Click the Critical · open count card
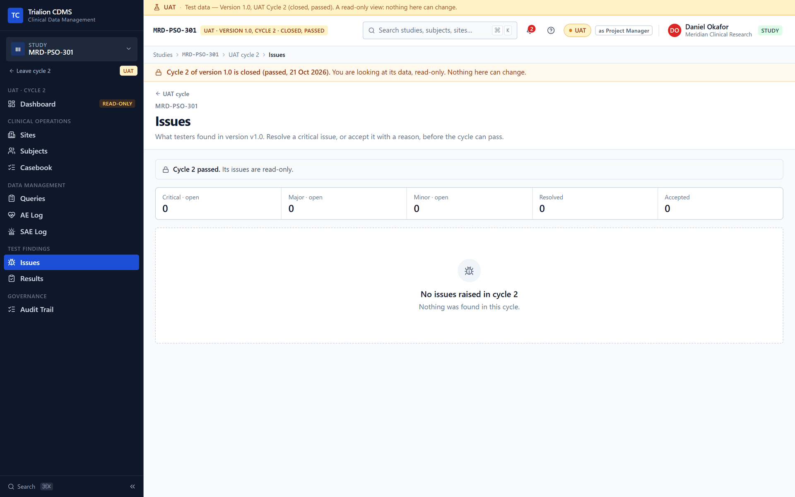The height and width of the screenshot is (497, 795). 218,203
